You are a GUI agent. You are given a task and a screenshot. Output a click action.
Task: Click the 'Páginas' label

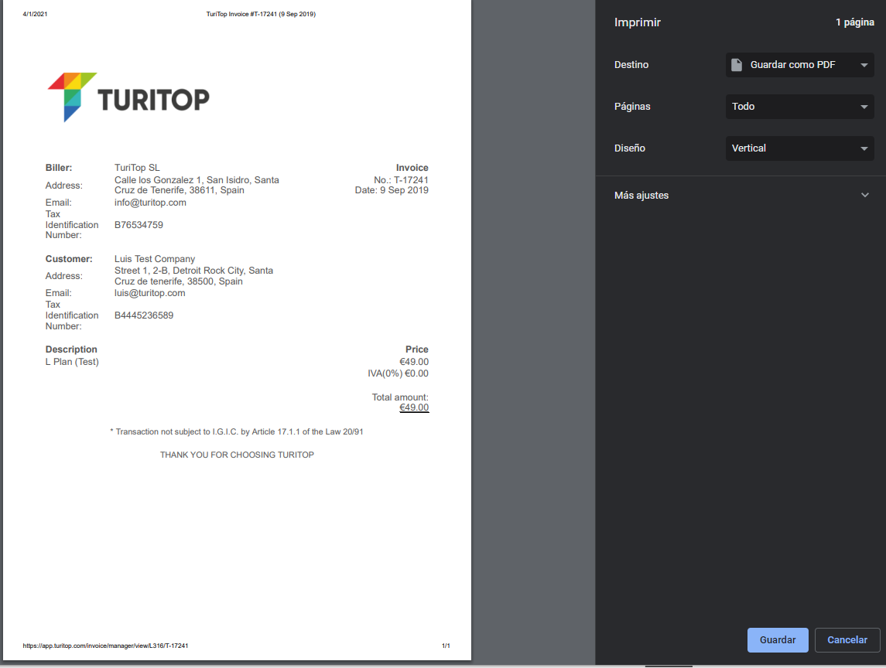click(632, 107)
